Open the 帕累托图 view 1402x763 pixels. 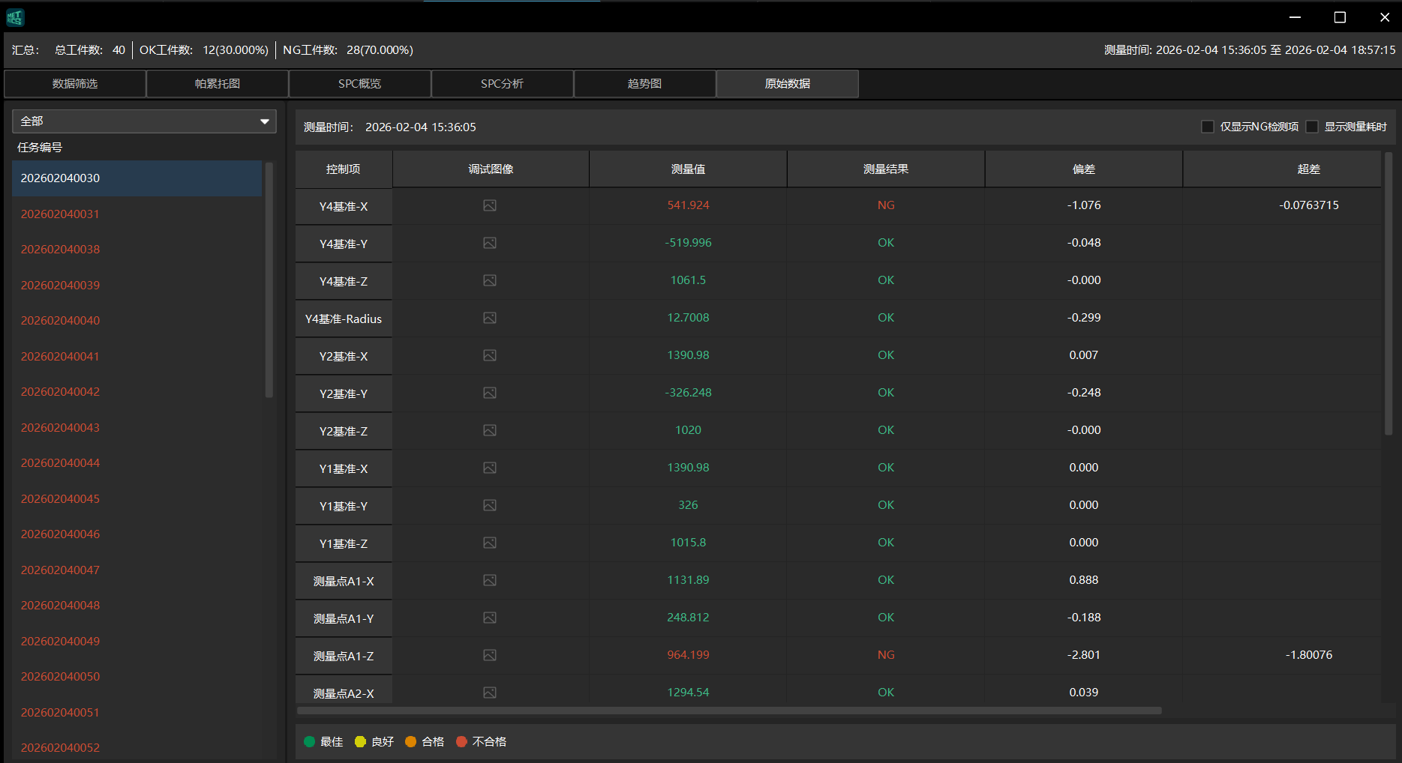pos(216,83)
